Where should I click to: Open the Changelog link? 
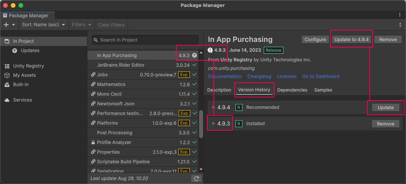coord(259,77)
